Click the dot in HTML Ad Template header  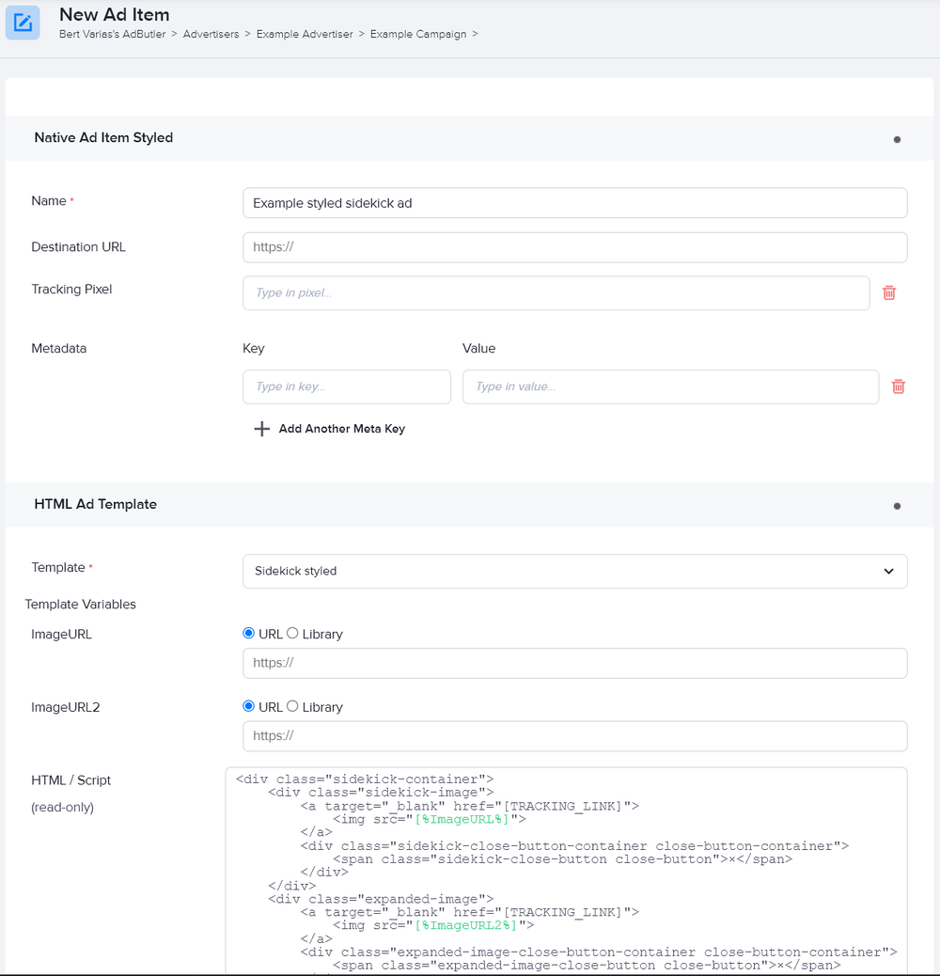897,506
